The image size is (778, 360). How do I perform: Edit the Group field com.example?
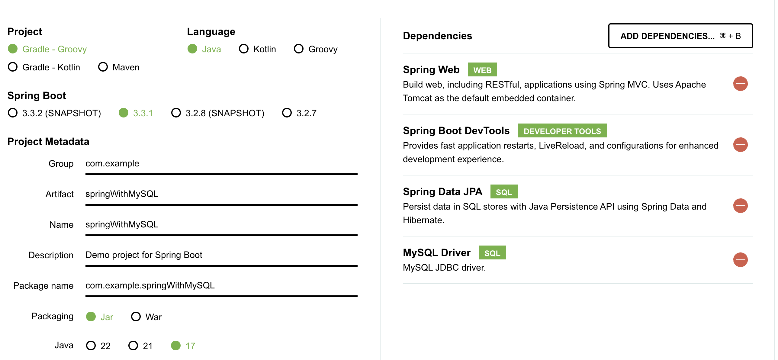click(221, 164)
